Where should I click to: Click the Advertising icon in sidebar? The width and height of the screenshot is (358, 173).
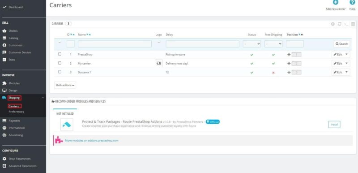[x=4, y=135]
